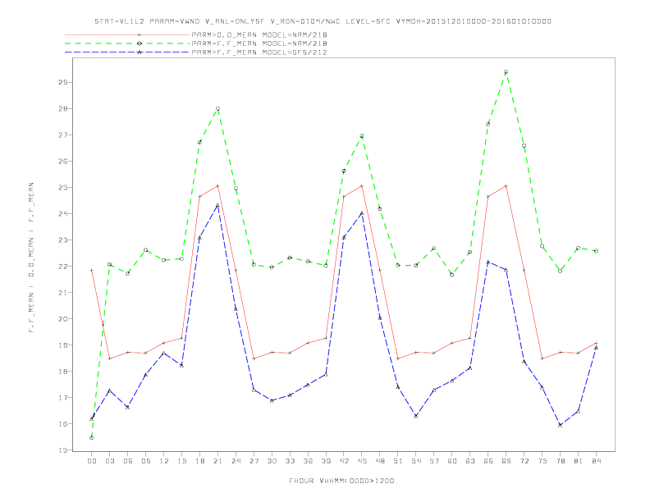Click the blue triangle peak marker at hour 21
The image size is (650, 502).
(217, 205)
